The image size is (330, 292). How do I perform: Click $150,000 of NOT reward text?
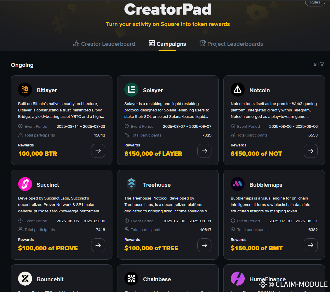tap(256, 154)
